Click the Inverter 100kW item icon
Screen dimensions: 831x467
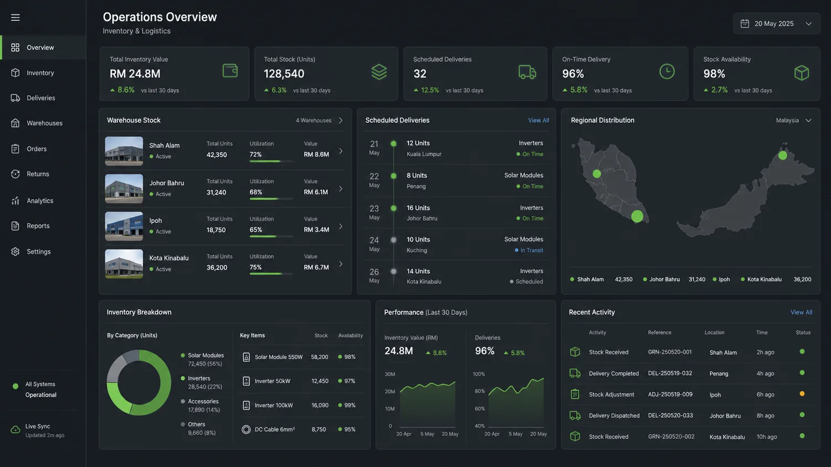point(247,406)
